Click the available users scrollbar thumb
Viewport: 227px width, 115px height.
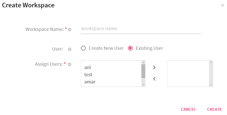143,71
